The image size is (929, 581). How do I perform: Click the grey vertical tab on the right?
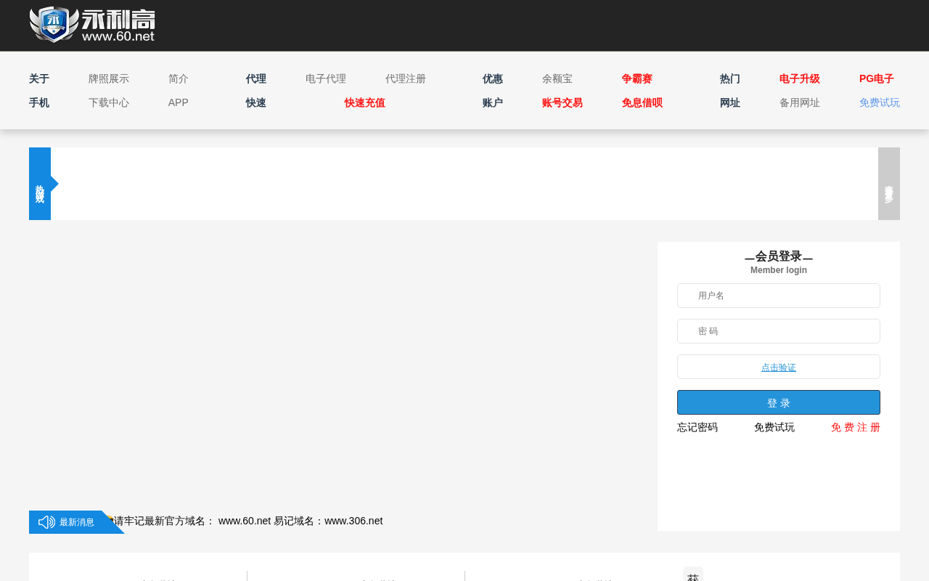tap(888, 184)
